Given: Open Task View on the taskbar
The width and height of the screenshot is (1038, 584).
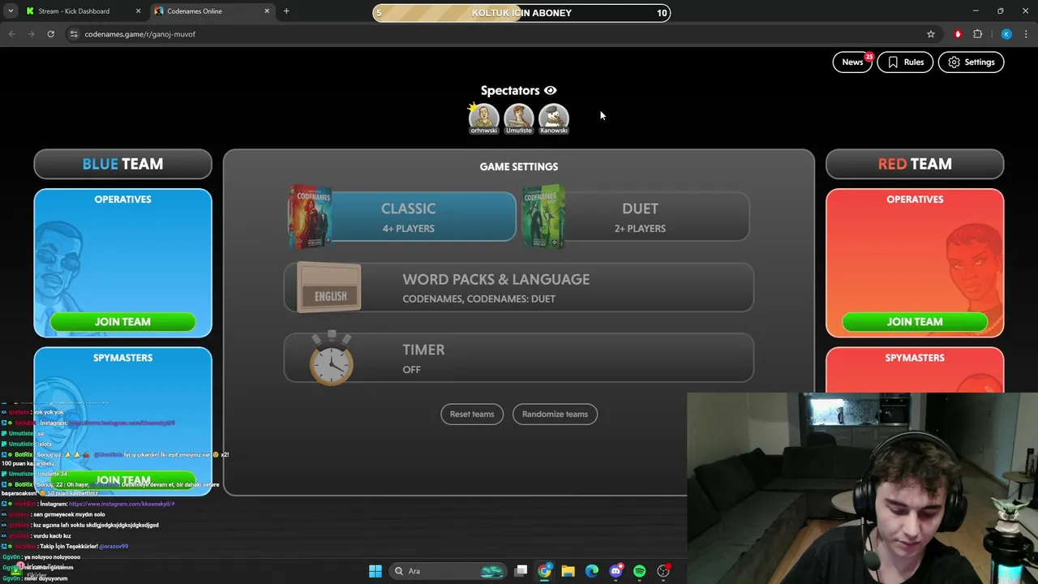Looking at the screenshot, I should pos(521,571).
